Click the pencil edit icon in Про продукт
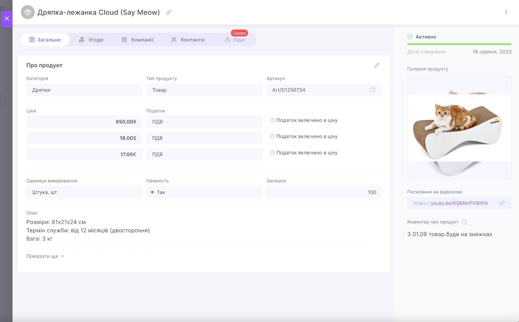 (x=376, y=66)
